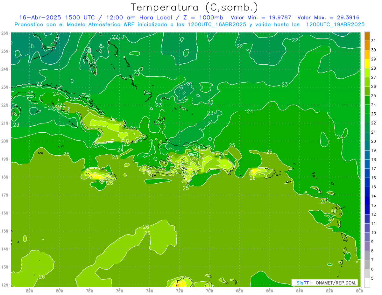This screenshot has width=382, height=295.
Task: Click the "ONAMET/REP.DOM." credit label
Action: click(336, 283)
